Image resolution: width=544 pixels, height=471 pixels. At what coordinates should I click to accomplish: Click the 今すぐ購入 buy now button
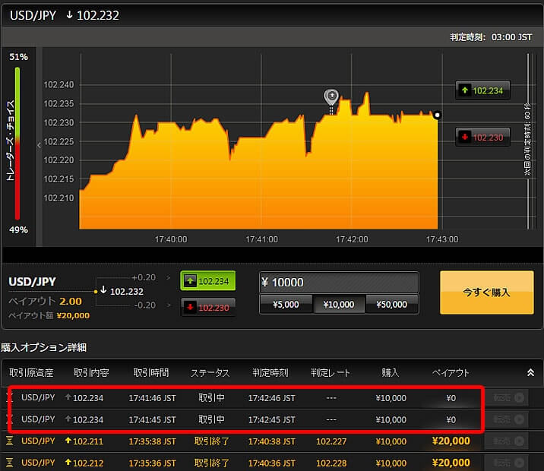point(486,292)
